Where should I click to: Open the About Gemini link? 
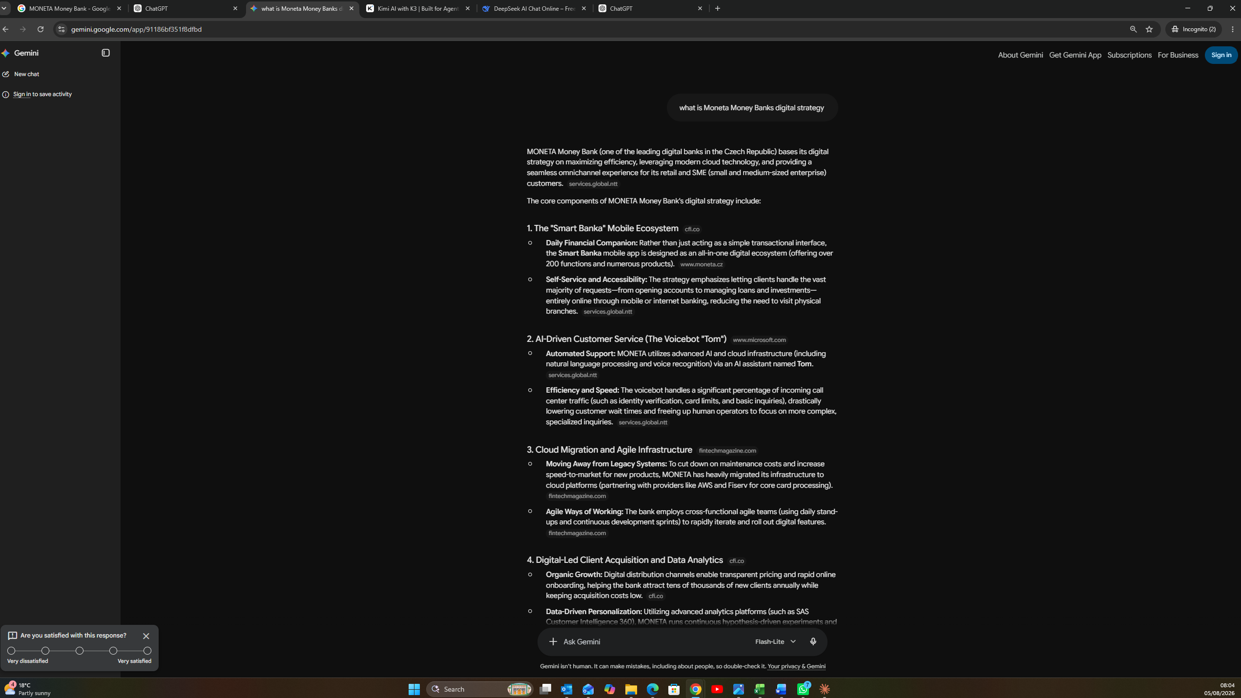click(1020, 55)
